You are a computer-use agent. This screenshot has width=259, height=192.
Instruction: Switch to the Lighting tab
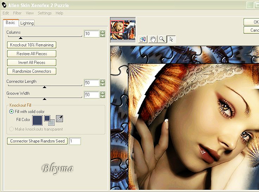27,23
